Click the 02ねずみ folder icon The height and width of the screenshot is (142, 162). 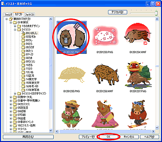23,36
